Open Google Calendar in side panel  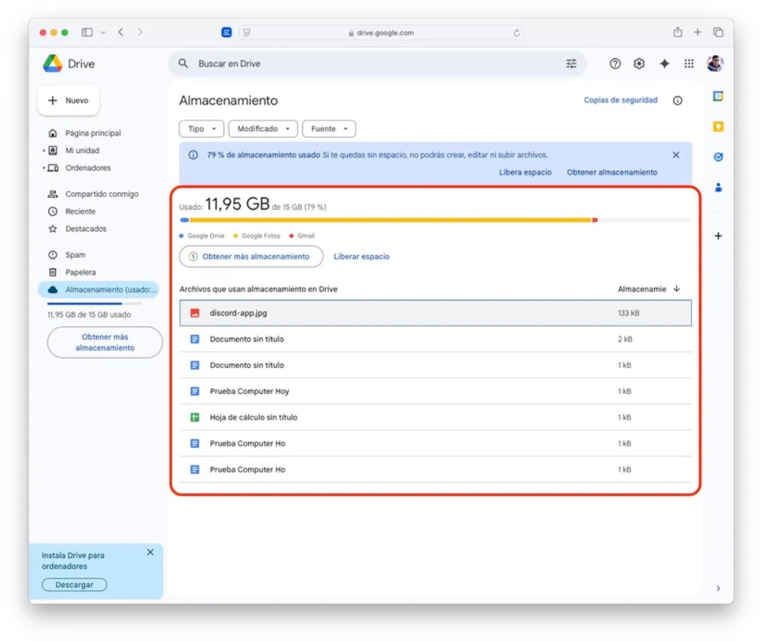click(718, 96)
